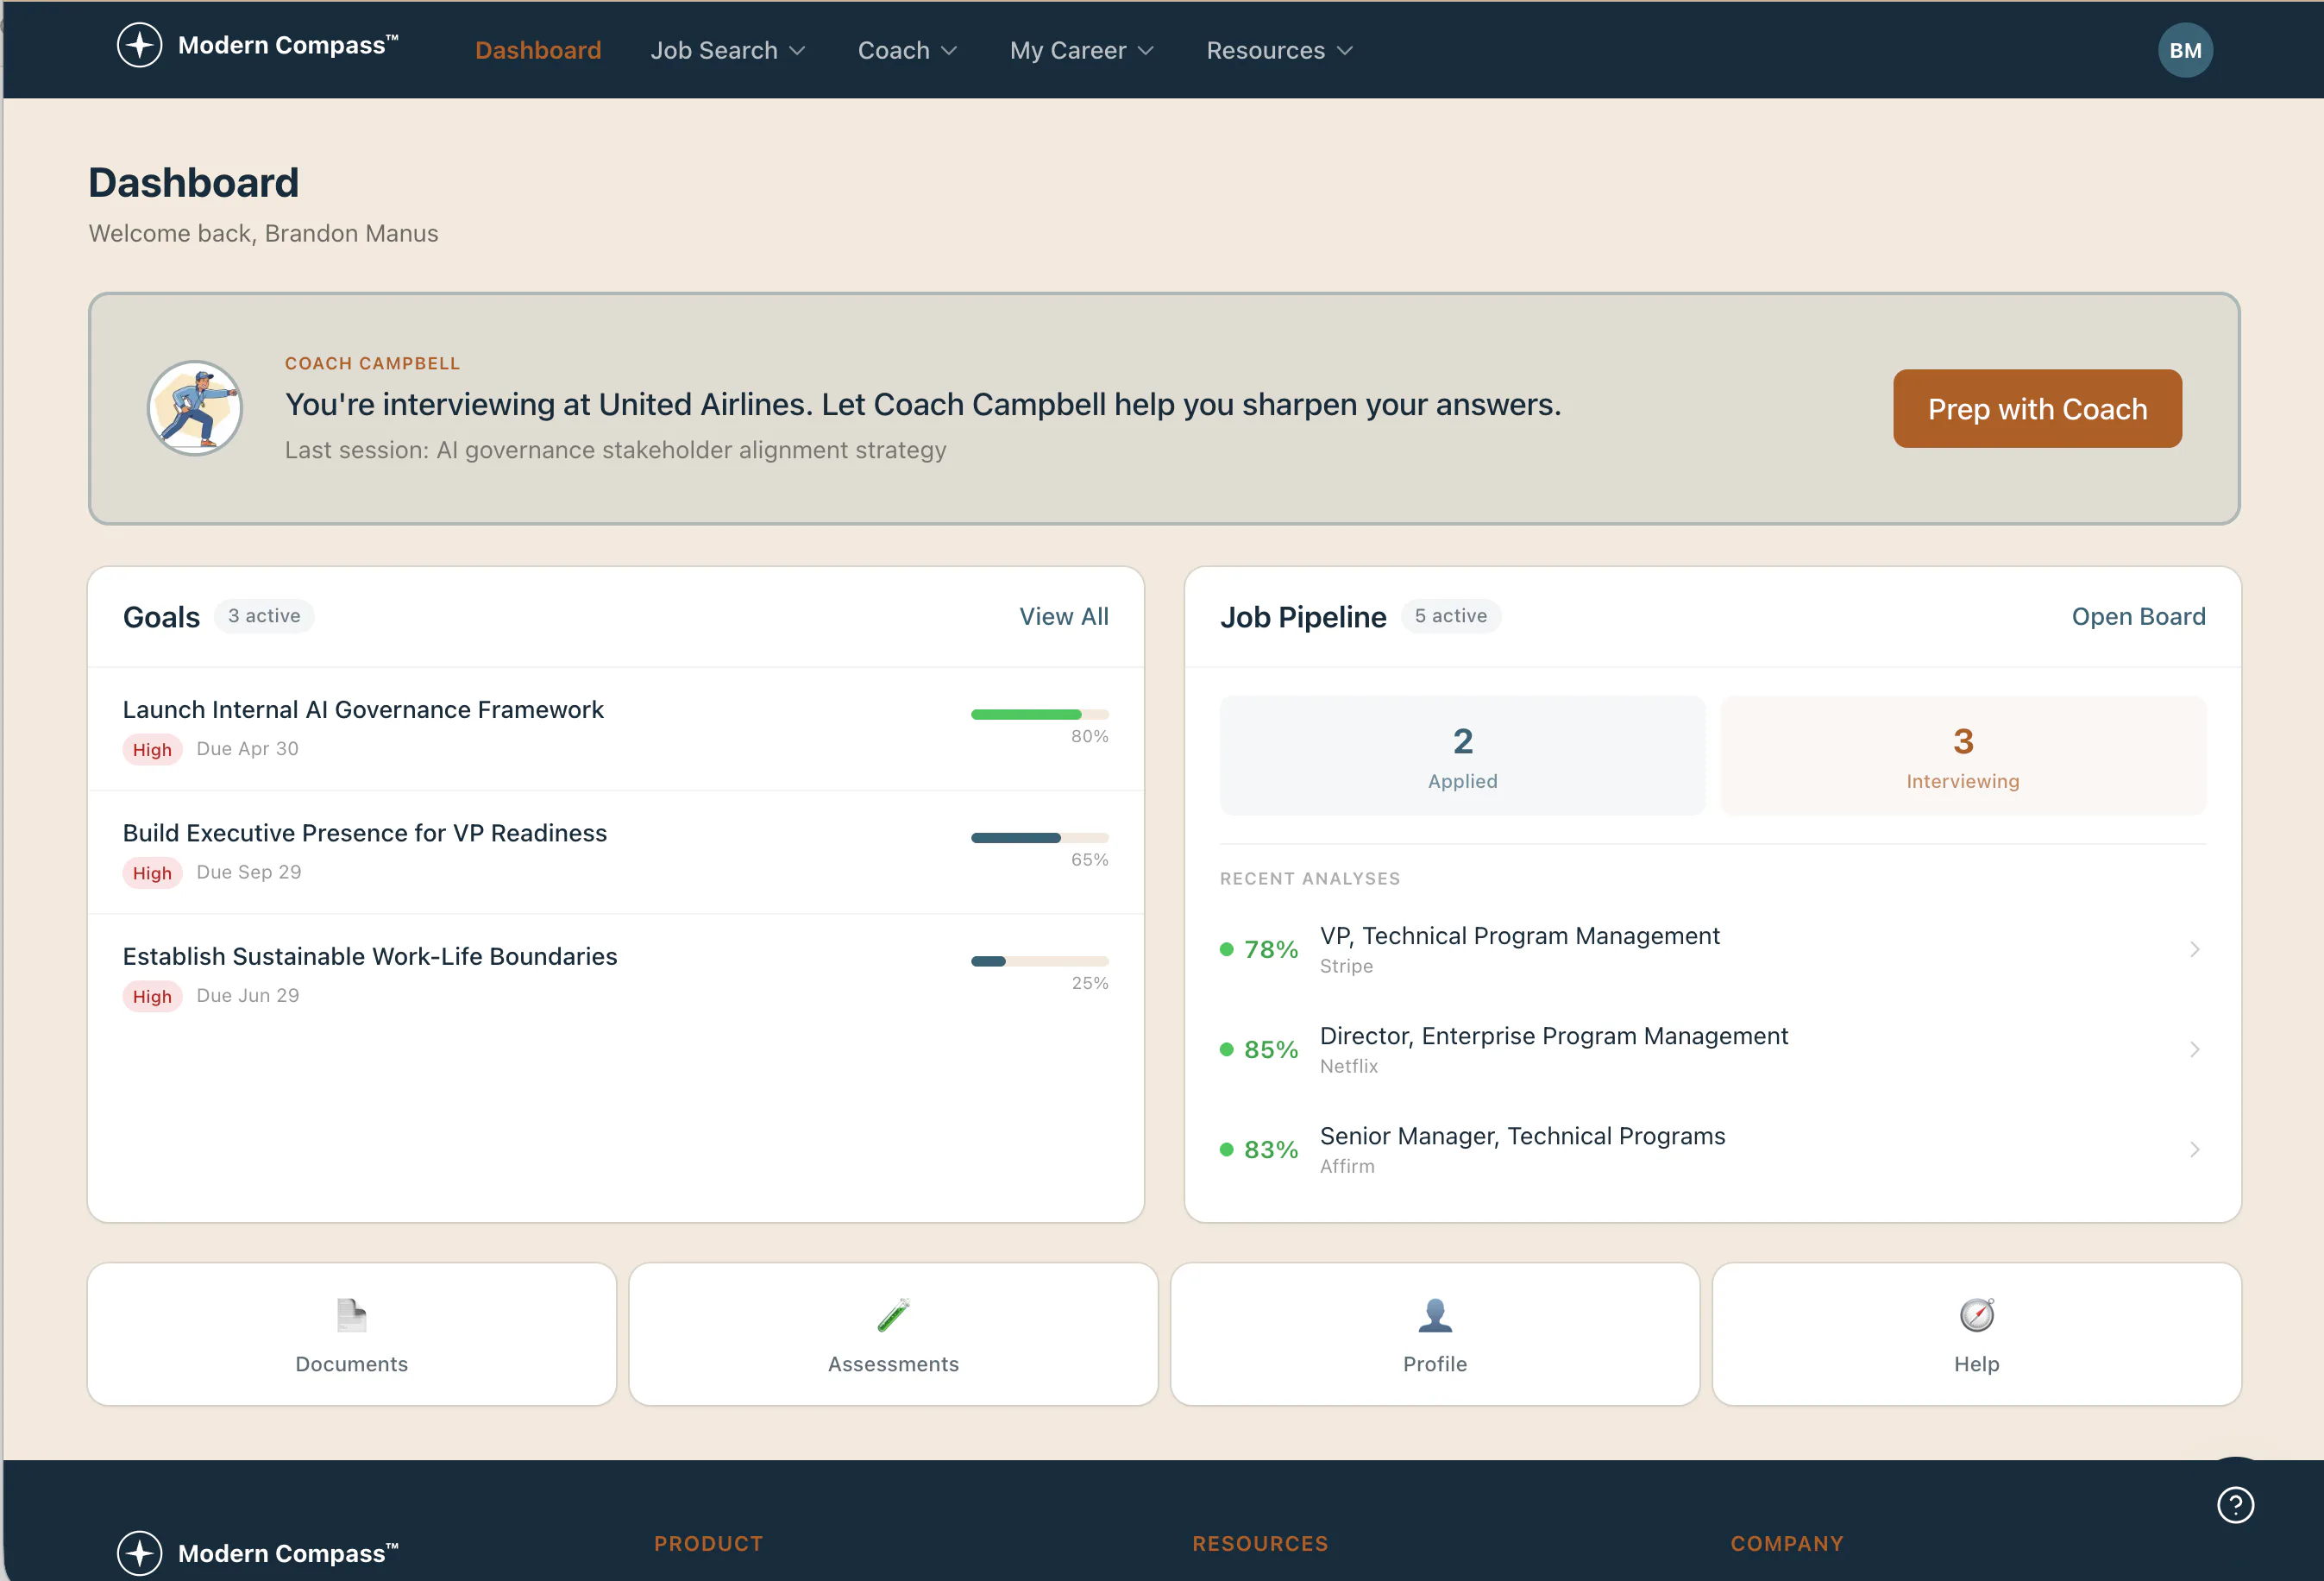This screenshot has width=2324, height=1581.
Task: Click the 80% AI Governance progress bar
Action: (1039, 715)
